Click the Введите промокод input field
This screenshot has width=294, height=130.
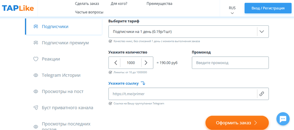click(x=230, y=63)
